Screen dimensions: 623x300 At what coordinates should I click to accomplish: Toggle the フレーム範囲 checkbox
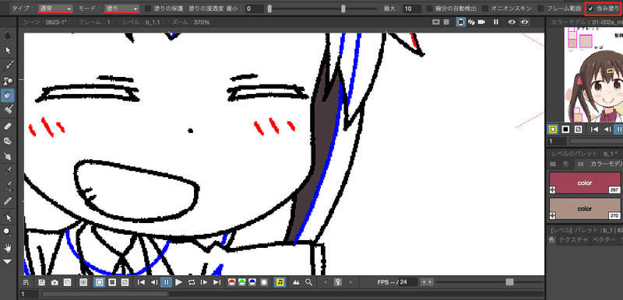click(x=540, y=9)
